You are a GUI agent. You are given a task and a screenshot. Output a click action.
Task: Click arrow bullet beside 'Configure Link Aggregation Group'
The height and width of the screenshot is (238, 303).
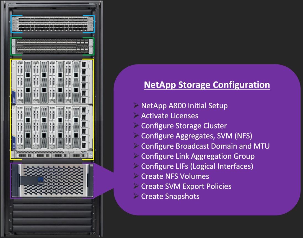pyautogui.click(x=136, y=156)
